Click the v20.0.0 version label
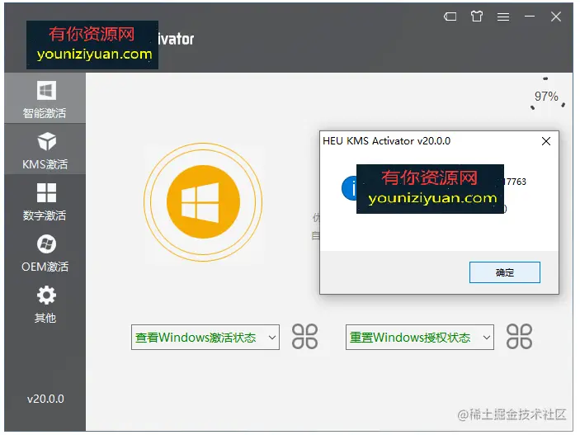580x435 pixels. pos(45,399)
